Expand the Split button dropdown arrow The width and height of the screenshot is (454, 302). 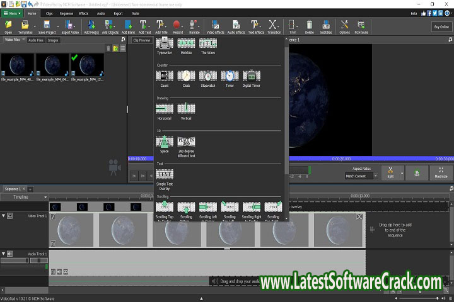402,173
